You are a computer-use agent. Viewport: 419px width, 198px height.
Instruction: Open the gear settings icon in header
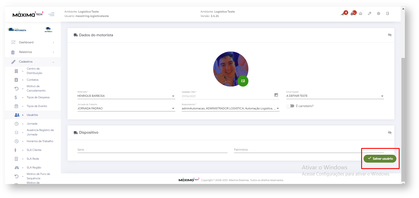378,14
